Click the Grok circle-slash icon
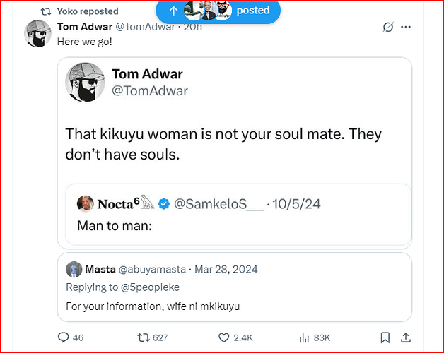 click(x=387, y=28)
